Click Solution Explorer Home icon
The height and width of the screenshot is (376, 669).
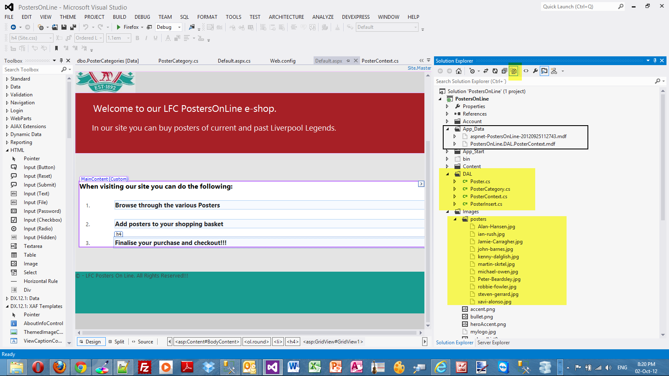coord(459,71)
